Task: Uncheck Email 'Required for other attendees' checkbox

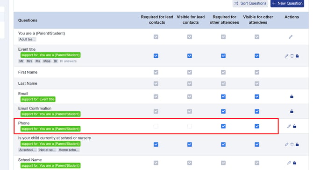Action: point(223,96)
